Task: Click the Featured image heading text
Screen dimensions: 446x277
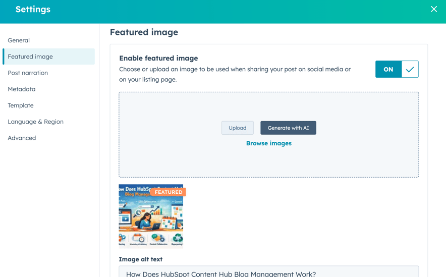Action: pos(144,32)
